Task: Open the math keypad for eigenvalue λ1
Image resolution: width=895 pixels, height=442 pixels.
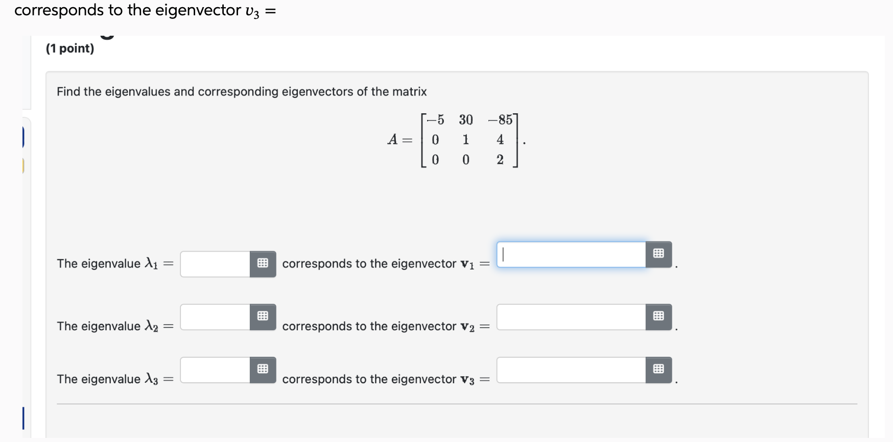Action: [x=263, y=264]
